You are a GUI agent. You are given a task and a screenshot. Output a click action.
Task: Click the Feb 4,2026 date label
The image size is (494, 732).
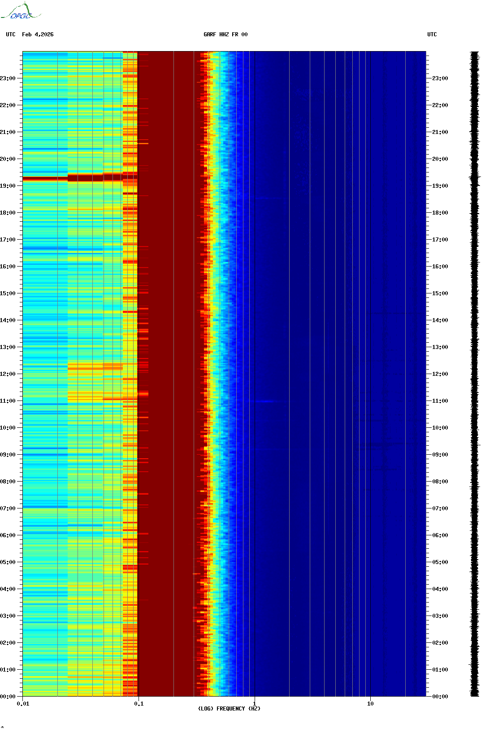38,34
